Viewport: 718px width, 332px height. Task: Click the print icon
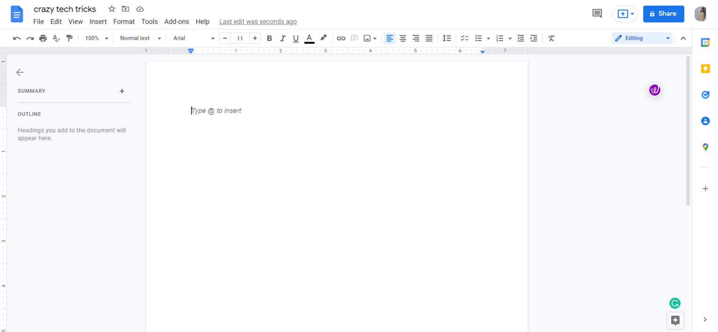(x=43, y=38)
